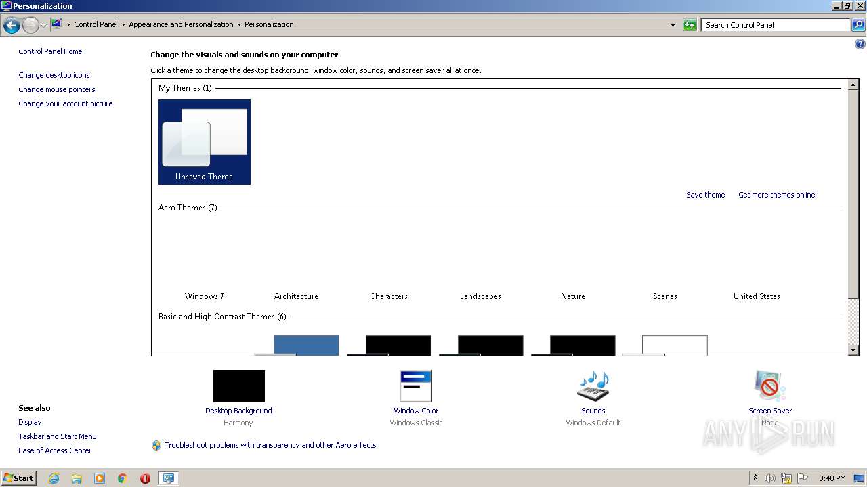The image size is (867, 487).
Task: Open Change desktop icons link
Action: coord(54,75)
